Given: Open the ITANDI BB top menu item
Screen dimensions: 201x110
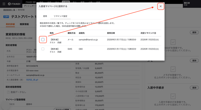Looking at the screenshot, I should coord(31,2).
